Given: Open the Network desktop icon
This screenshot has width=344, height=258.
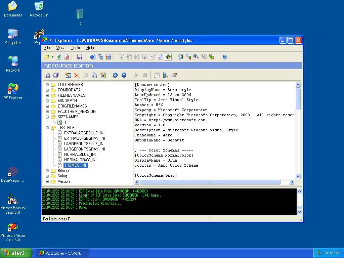Looking at the screenshot, I should tap(13, 64).
